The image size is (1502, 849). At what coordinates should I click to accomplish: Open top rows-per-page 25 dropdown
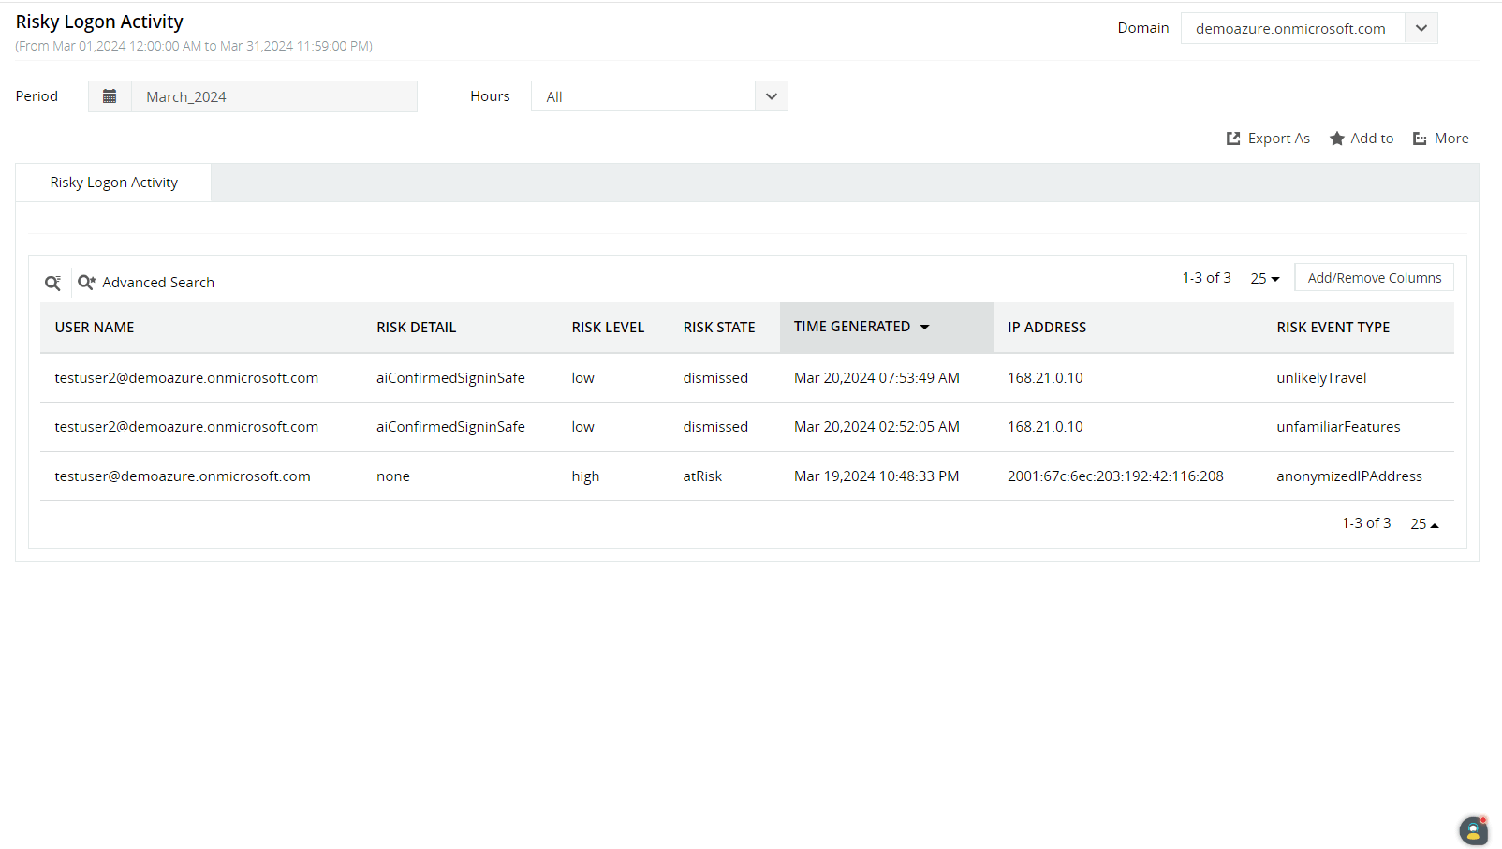pos(1264,278)
